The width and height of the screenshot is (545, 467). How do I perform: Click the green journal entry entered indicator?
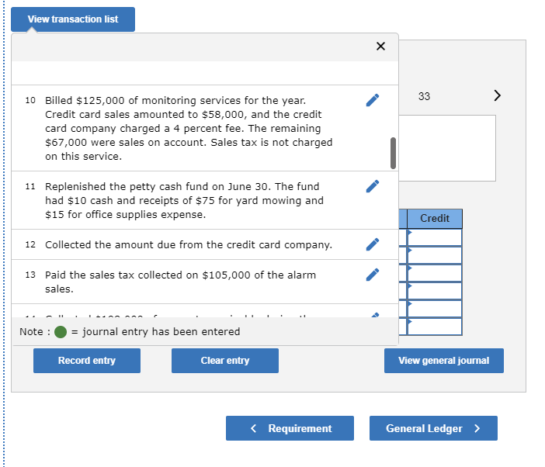[x=61, y=332]
